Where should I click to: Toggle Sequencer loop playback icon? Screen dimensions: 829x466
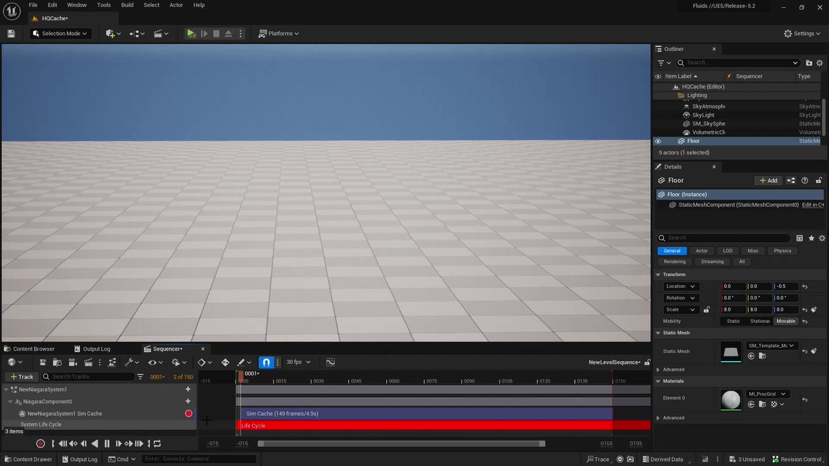pyautogui.click(x=158, y=443)
